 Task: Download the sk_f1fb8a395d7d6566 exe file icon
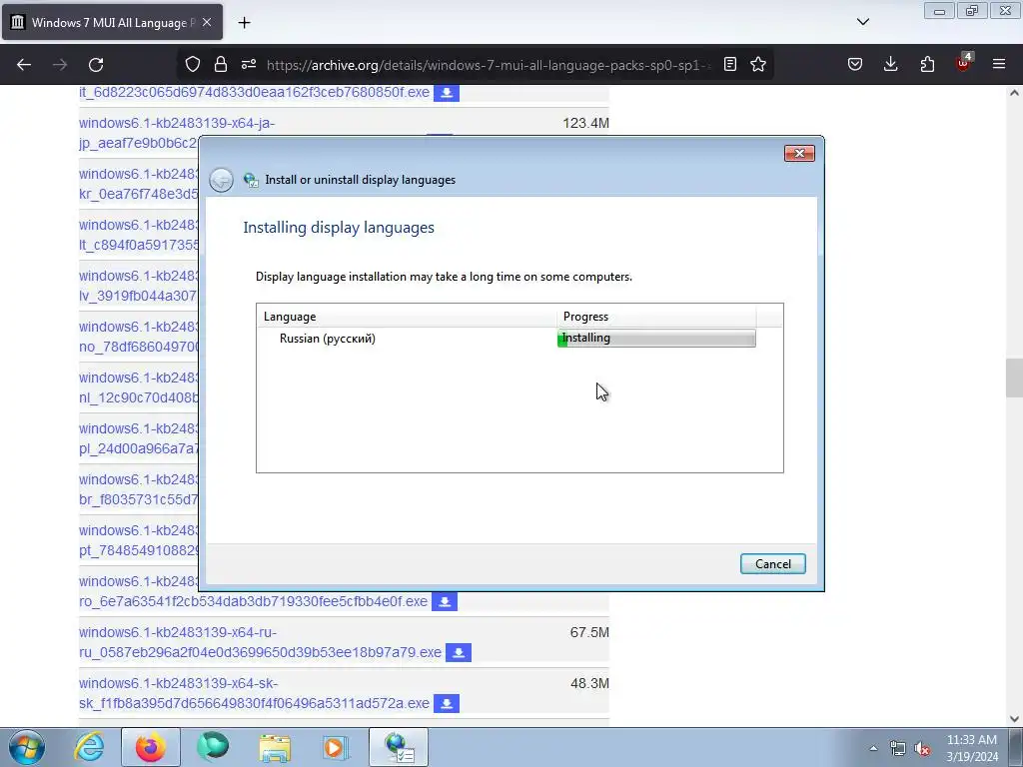447,703
